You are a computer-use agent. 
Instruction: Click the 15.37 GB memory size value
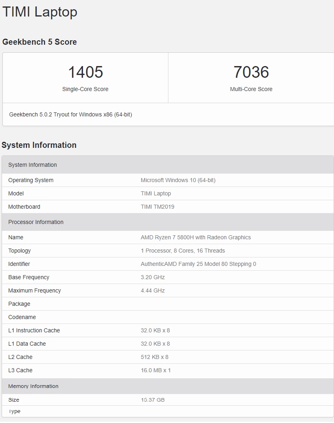[153, 400]
